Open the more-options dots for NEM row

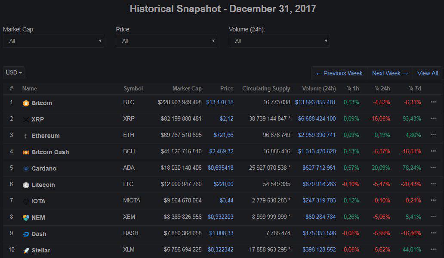click(x=433, y=216)
